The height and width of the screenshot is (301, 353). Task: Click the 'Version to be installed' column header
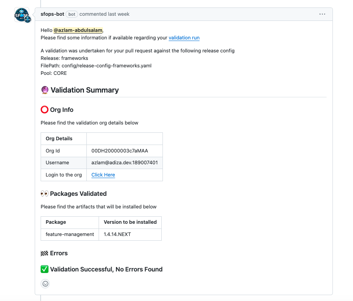click(x=130, y=222)
